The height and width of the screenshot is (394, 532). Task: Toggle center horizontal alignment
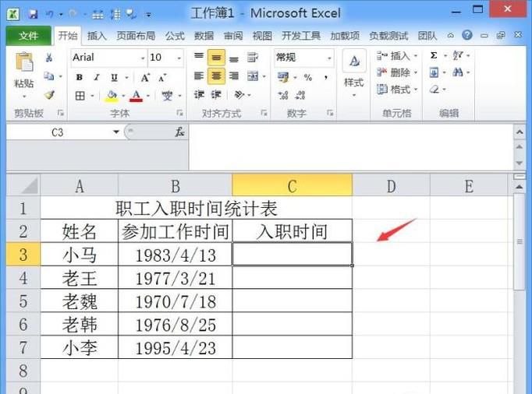[216, 76]
